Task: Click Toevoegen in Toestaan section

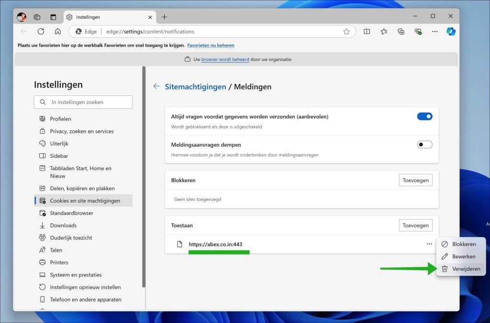Action: [x=416, y=225]
